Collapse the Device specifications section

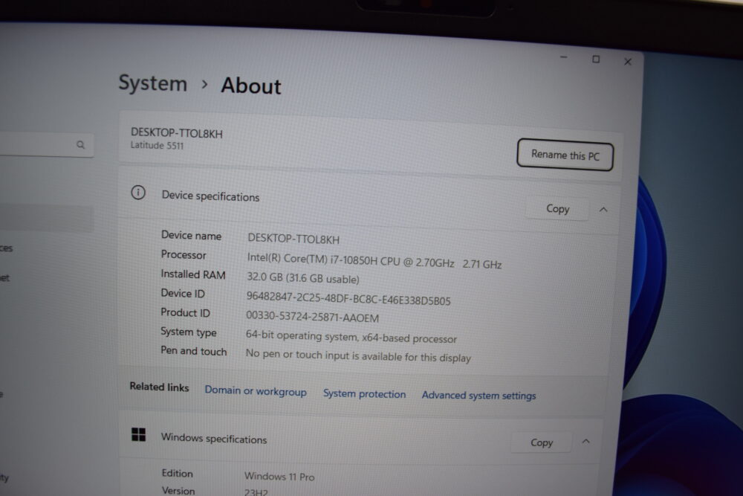coord(603,210)
